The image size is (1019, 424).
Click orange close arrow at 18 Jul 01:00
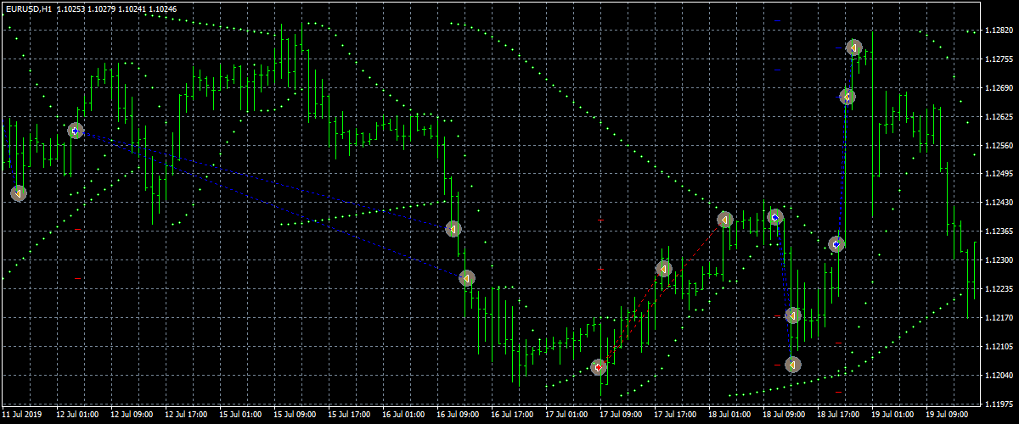(x=724, y=220)
